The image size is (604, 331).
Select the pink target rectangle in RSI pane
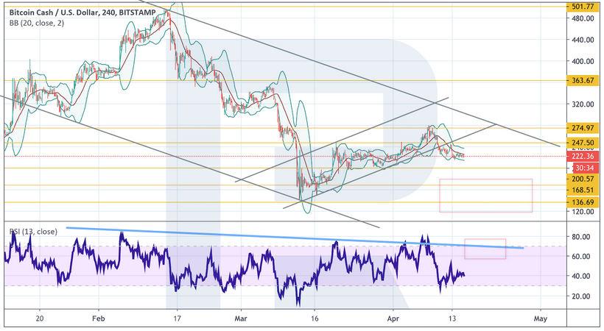tap(485, 249)
